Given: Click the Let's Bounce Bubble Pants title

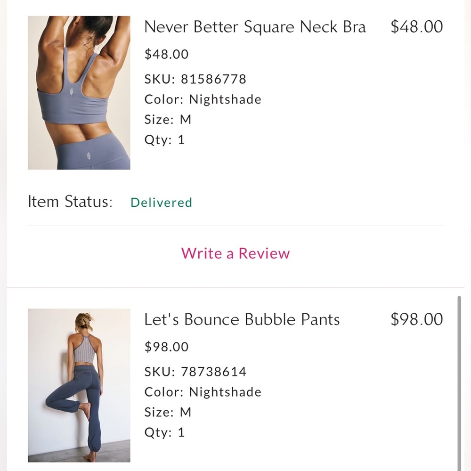Looking at the screenshot, I should point(242,319).
